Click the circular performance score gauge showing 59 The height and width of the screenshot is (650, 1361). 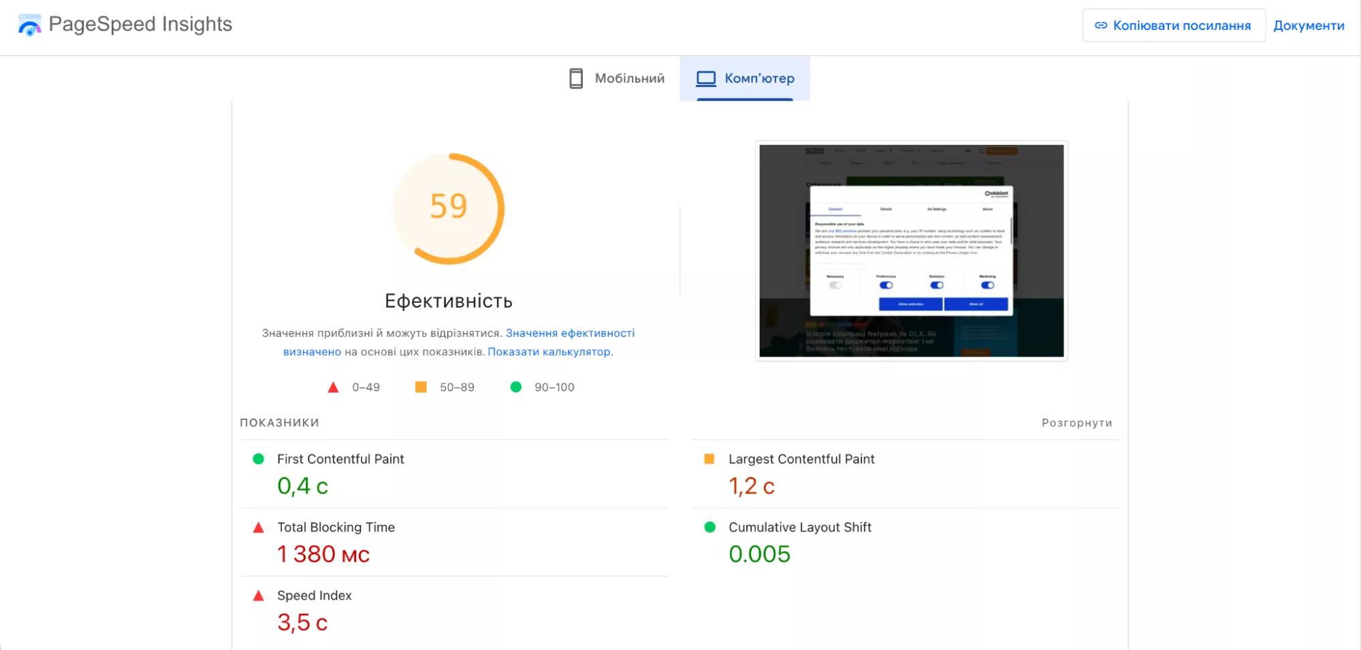tap(449, 208)
